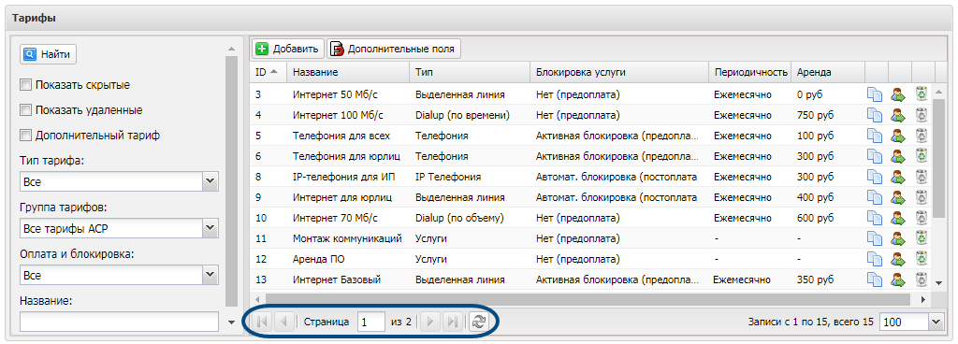This screenshot has width=958, height=344.
Task: Sort by Блокировка услуги column header
Action: tap(619, 72)
